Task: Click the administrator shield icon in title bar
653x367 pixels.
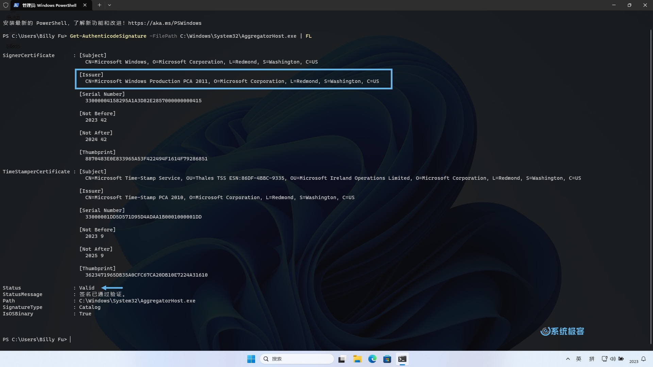Action: coord(5,5)
